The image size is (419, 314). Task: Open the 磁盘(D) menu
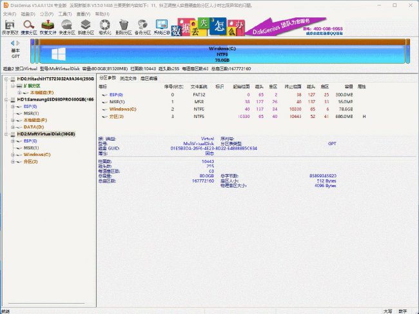pos(28,14)
